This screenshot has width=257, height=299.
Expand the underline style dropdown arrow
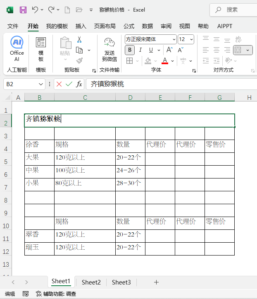[159, 50]
